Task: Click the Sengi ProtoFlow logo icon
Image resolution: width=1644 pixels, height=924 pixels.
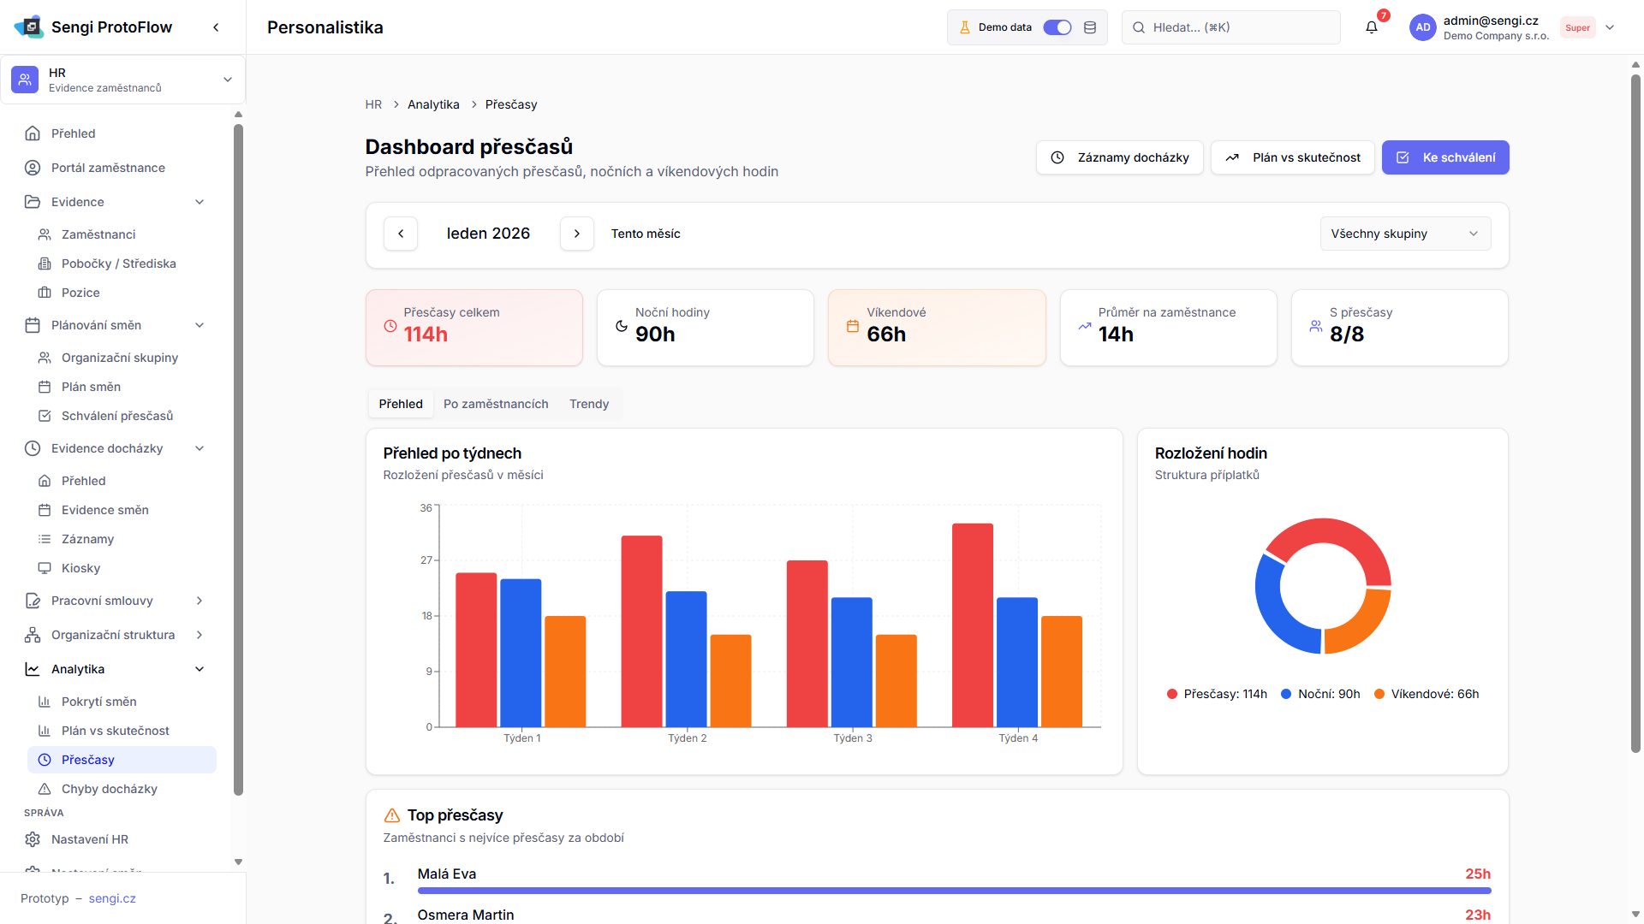Action: click(x=29, y=27)
